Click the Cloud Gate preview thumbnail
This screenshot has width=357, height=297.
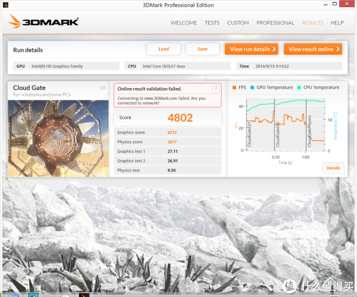pos(58,138)
